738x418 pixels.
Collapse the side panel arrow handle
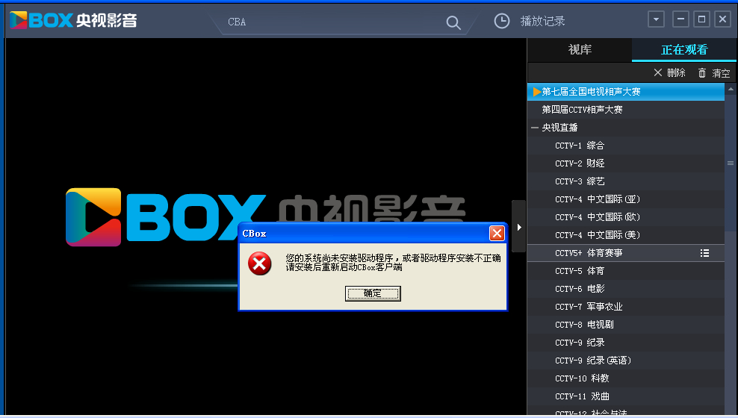(x=518, y=227)
